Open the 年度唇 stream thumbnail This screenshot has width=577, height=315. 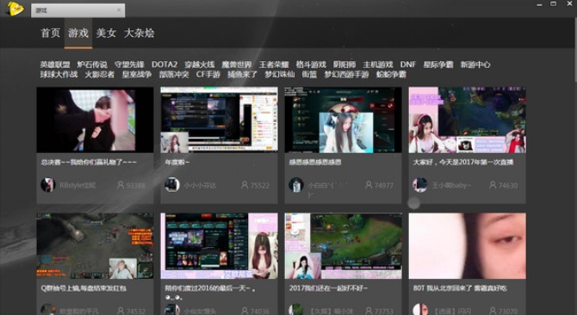pyautogui.click(x=219, y=120)
